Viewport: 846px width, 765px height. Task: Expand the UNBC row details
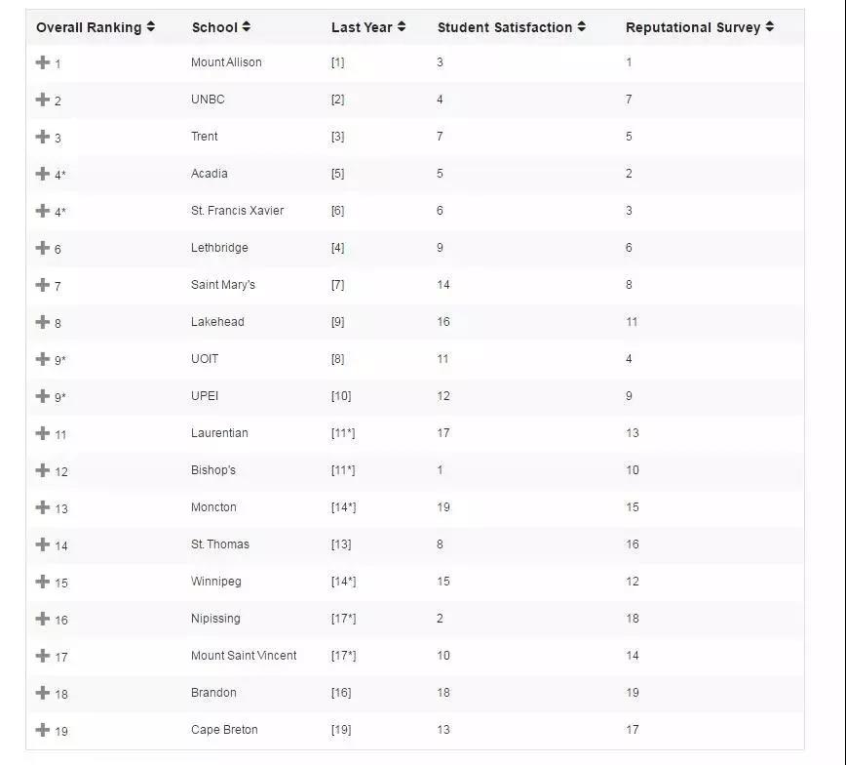pyautogui.click(x=42, y=100)
